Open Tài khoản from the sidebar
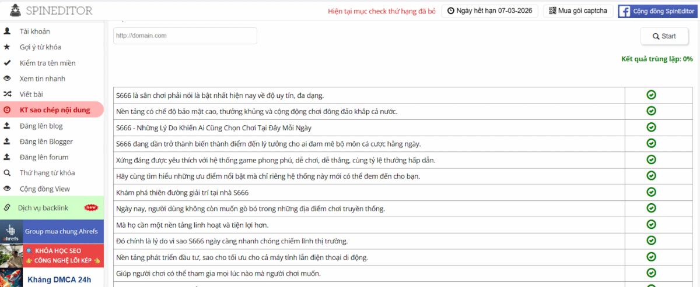Screen dimensions: 700x287 click(x=34, y=31)
